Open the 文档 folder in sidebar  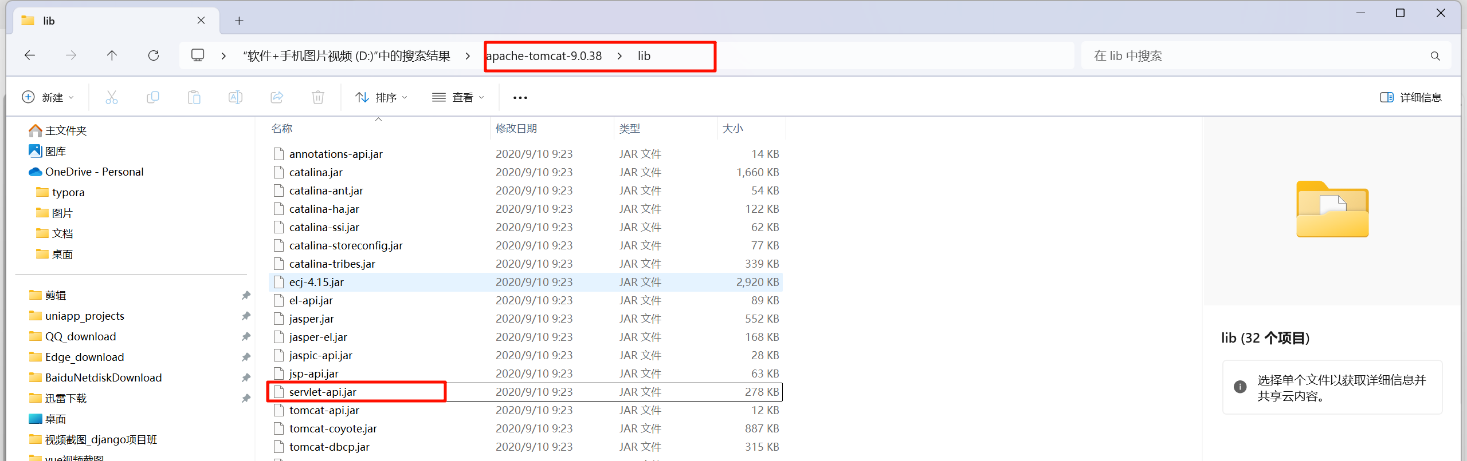point(54,234)
